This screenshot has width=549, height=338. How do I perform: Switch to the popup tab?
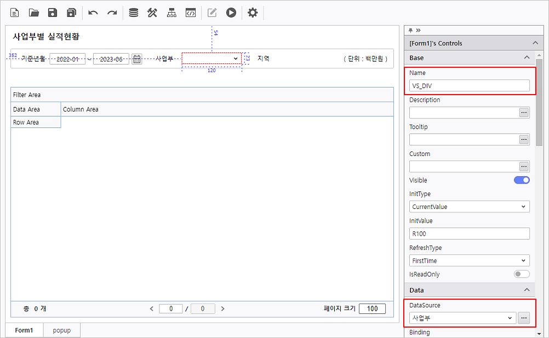(61, 330)
